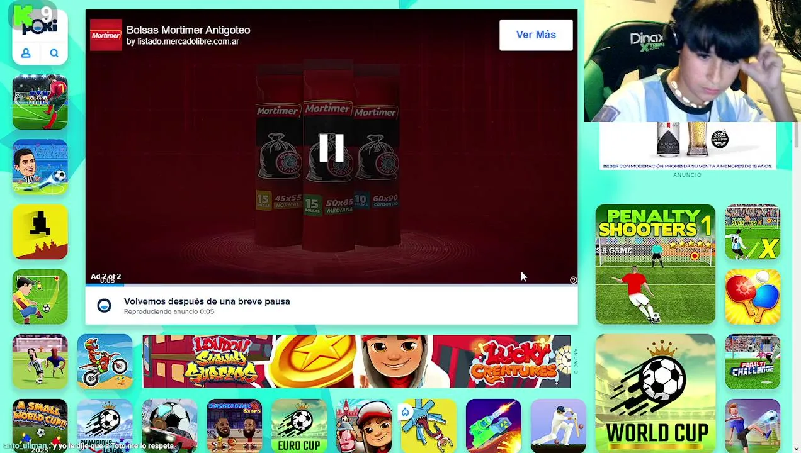Open the shark creature game icon

coord(429,426)
